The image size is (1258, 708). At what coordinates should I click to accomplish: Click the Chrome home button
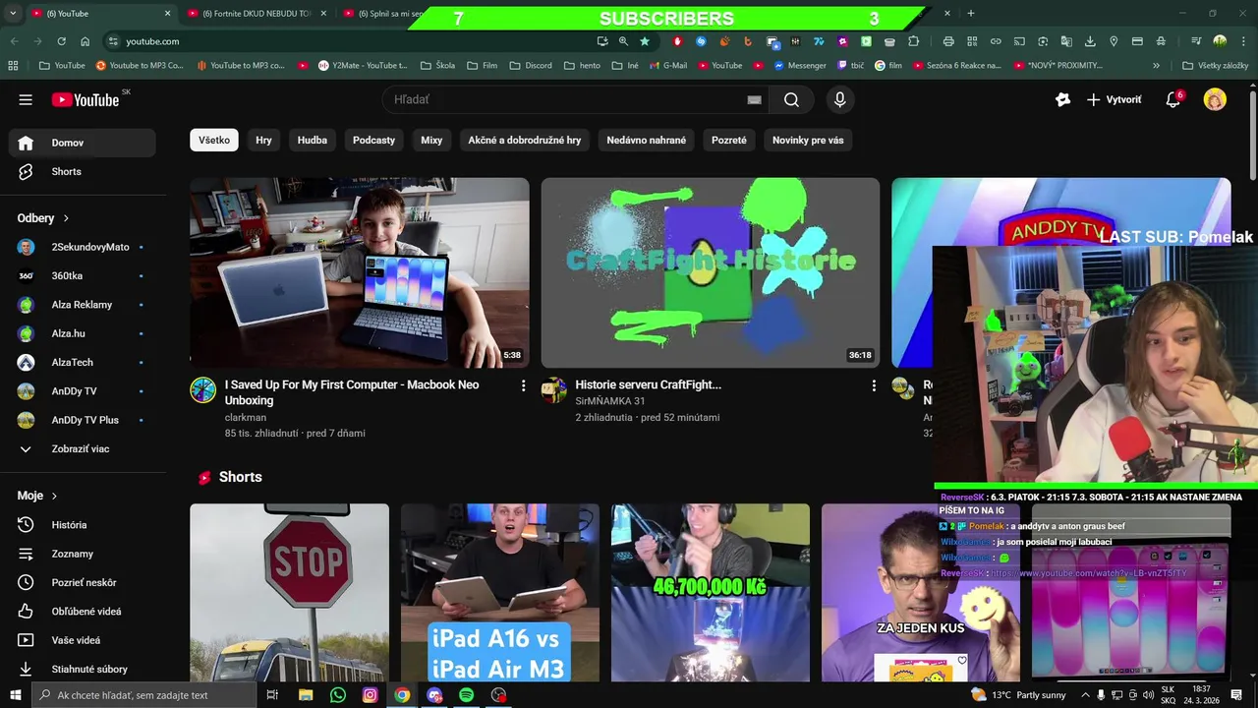(x=86, y=41)
